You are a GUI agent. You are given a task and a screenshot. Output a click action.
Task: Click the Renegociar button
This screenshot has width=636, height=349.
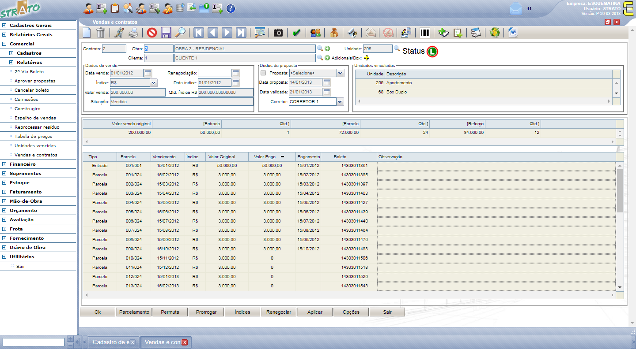[x=279, y=312]
